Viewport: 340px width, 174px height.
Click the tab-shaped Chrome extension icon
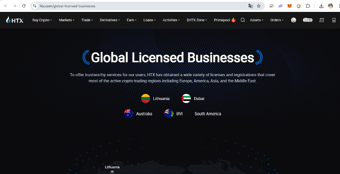point(271,6)
